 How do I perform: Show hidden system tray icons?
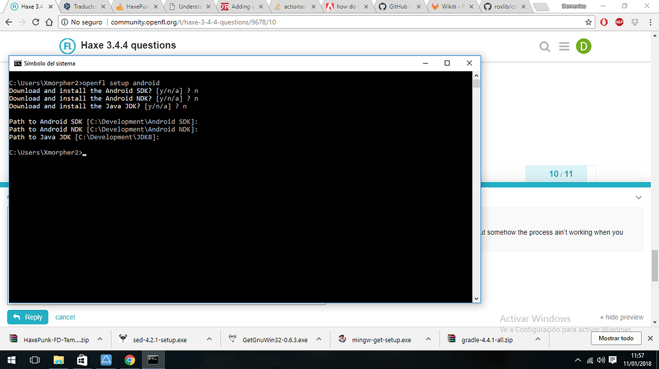[578, 360]
